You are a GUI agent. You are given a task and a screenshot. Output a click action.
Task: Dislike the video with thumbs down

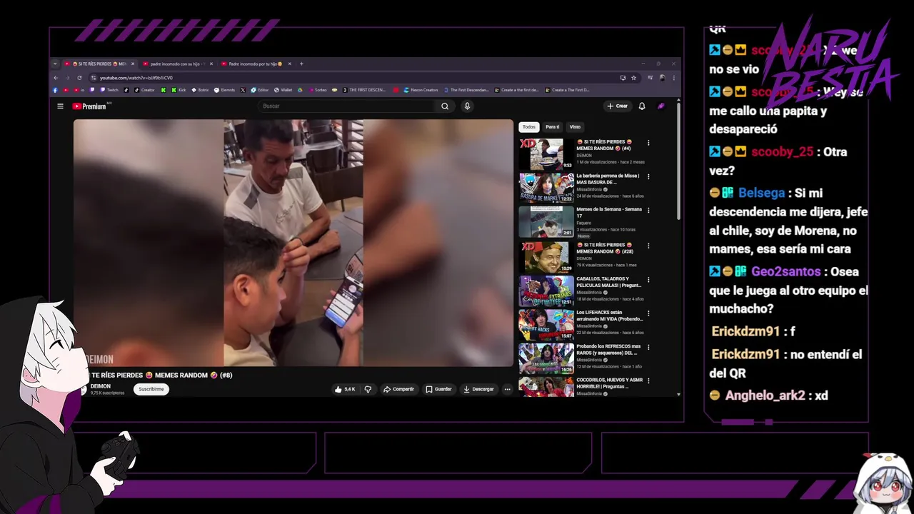point(368,389)
